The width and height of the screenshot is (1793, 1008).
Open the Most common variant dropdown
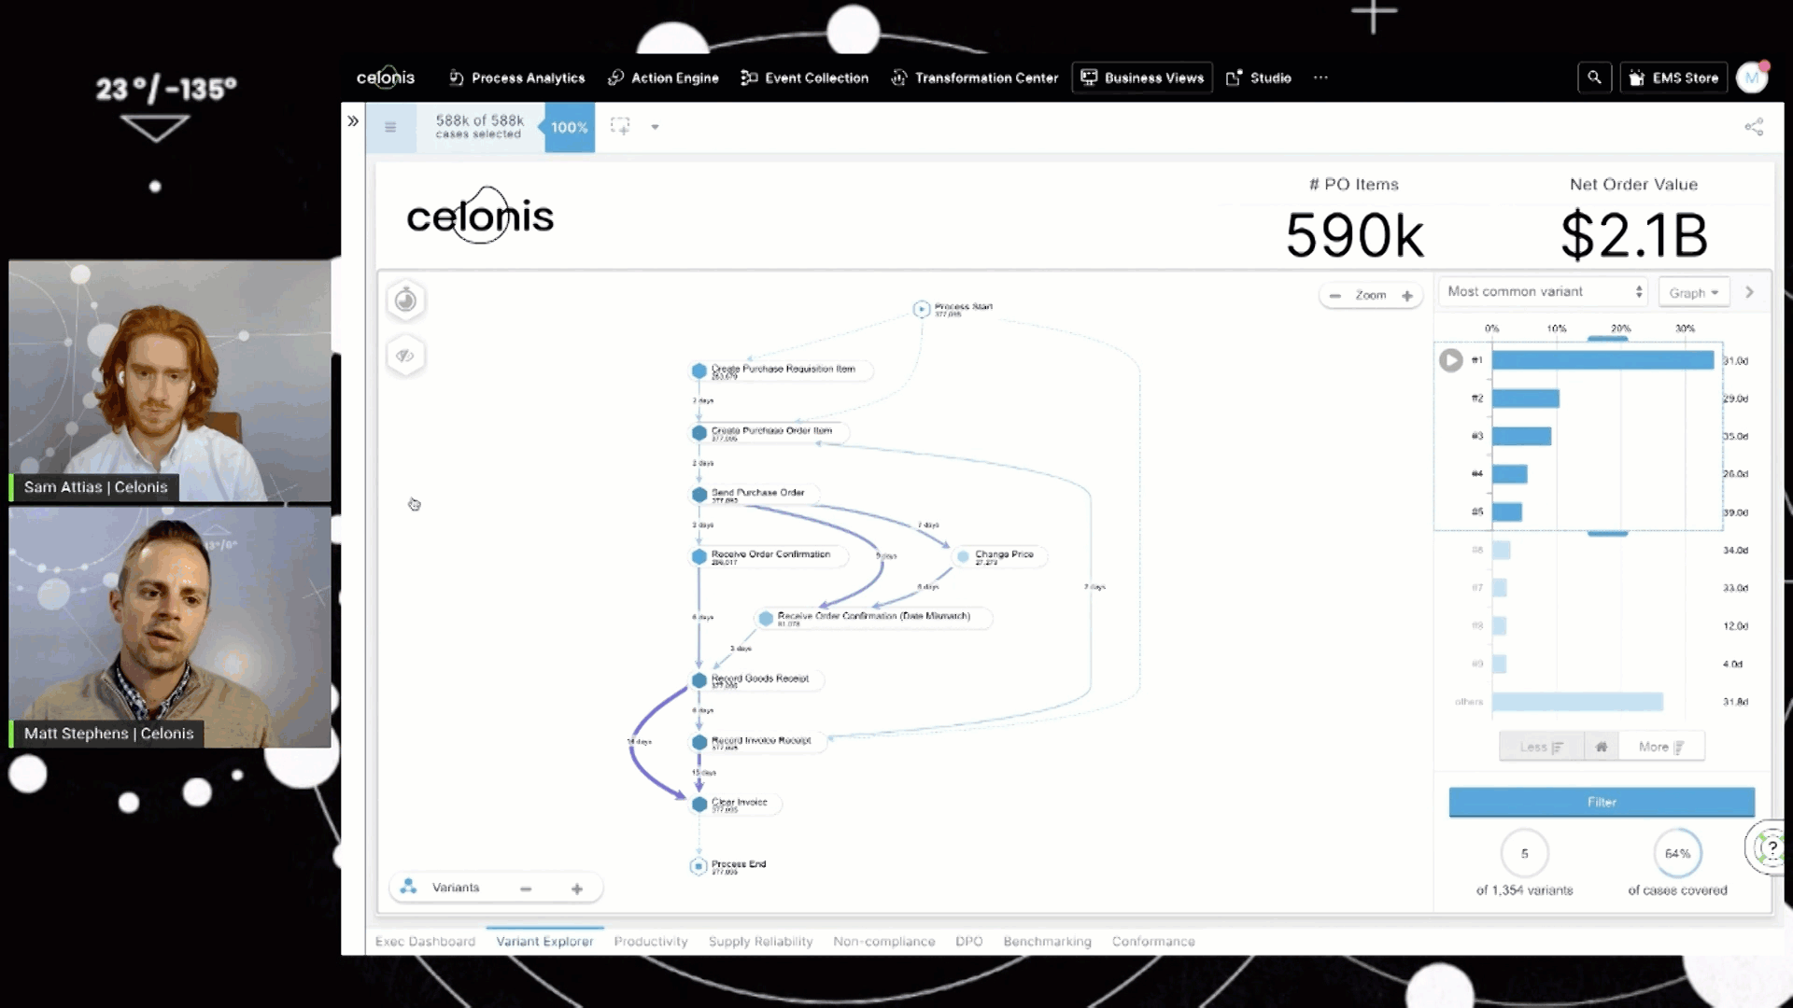click(1541, 291)
